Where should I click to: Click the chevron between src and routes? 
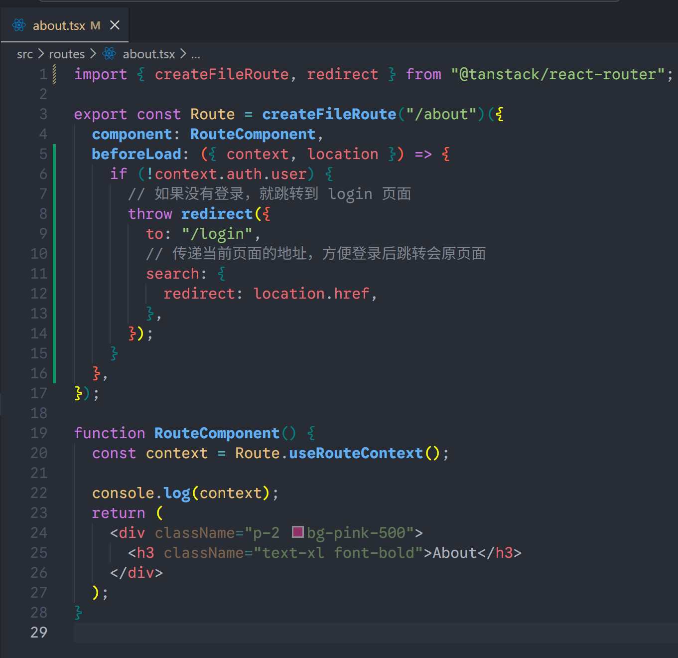click(41, 54)
